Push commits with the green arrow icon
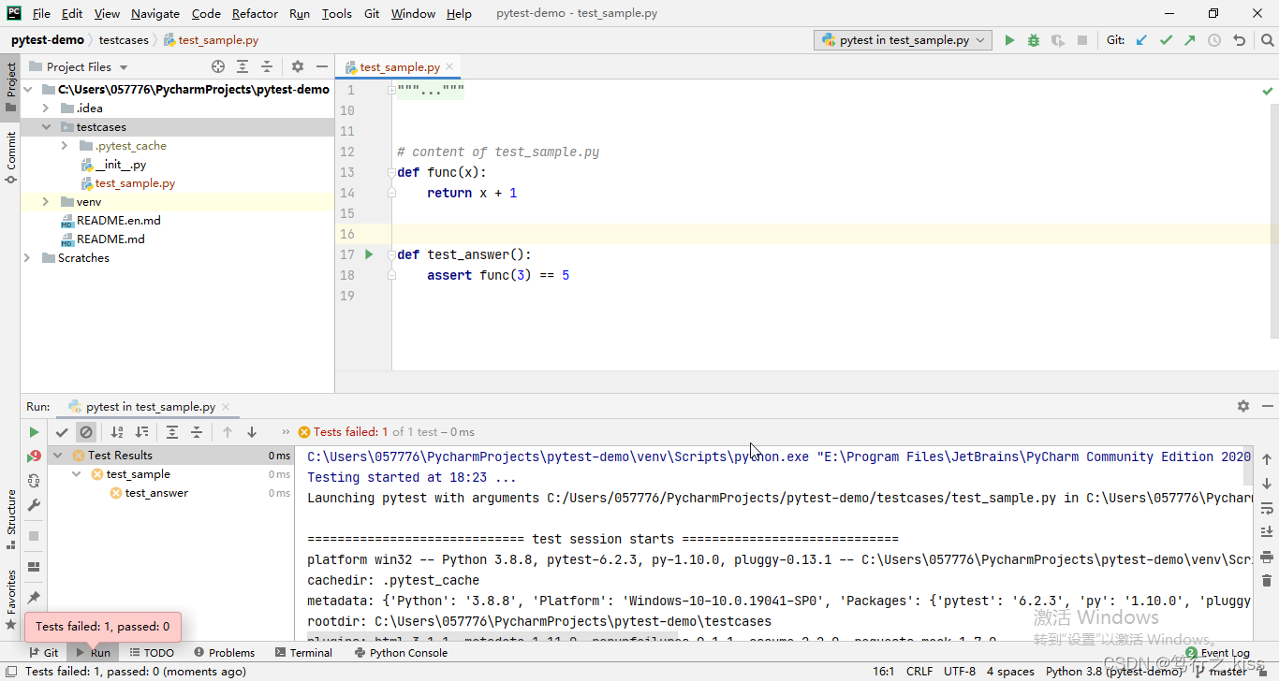This screenshot has width=1279, height=681. (1190, 40)
